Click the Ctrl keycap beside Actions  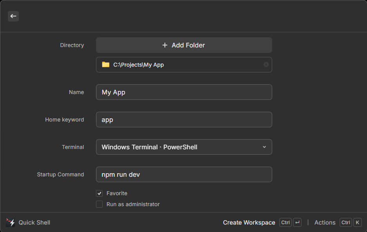346,223
